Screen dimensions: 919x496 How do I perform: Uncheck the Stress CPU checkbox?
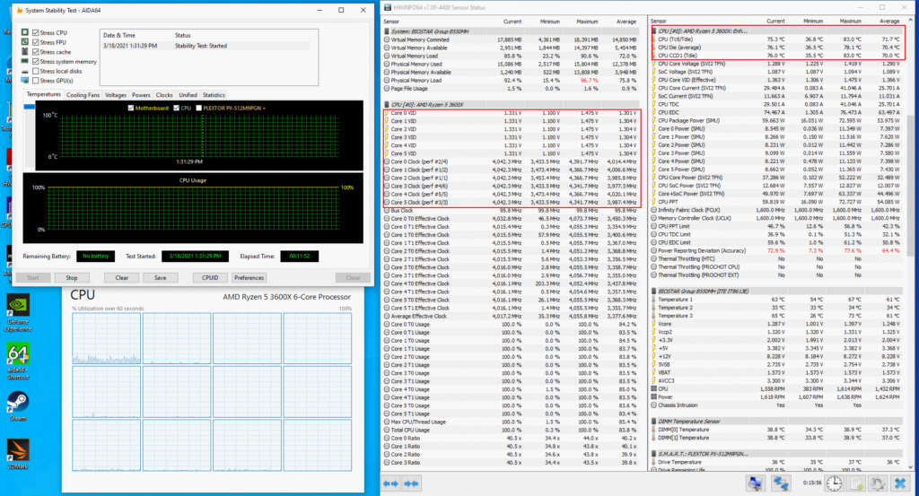pos(35,32)
